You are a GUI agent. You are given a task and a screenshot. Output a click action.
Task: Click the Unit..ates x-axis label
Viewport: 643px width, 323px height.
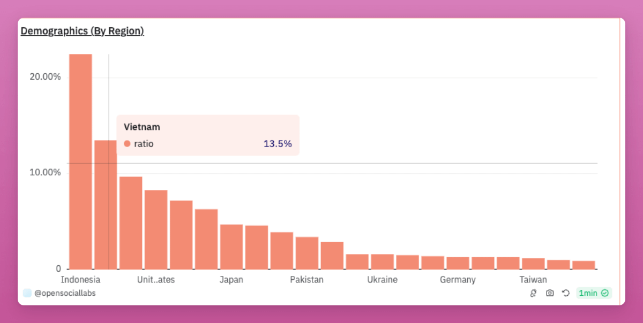pyautogui.click(x=156, y=280)
